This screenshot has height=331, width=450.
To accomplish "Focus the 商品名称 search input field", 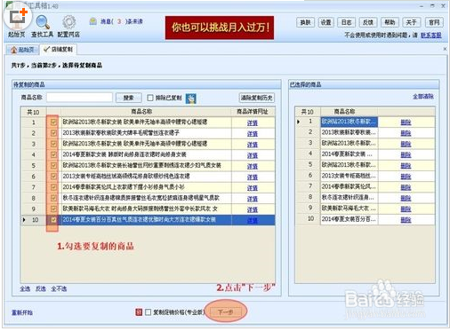I will pos(79,98).
